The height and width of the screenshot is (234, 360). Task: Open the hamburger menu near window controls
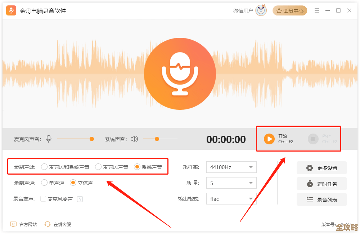click(x=317, y=10)
